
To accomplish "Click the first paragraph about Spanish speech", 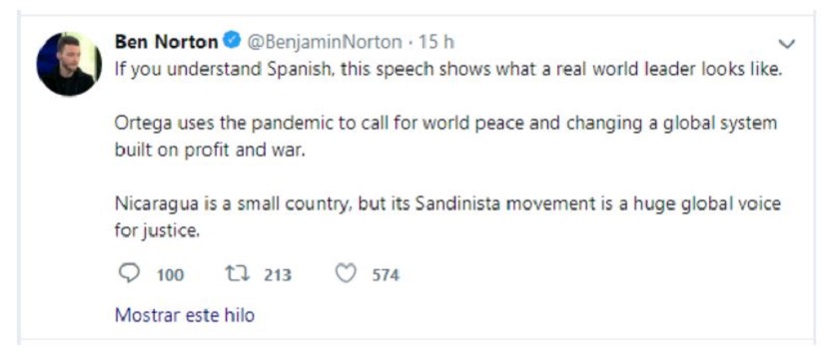I will (x=448, y=71).
